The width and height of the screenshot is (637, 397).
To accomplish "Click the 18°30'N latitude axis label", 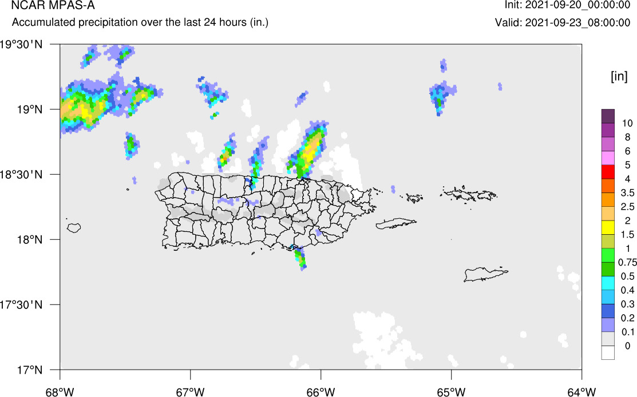I will [x=21, y=175].
